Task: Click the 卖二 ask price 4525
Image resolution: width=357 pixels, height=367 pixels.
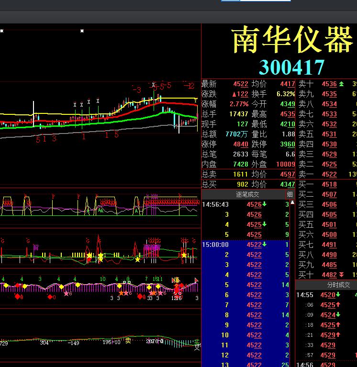Action: click(x=329, y=164)
